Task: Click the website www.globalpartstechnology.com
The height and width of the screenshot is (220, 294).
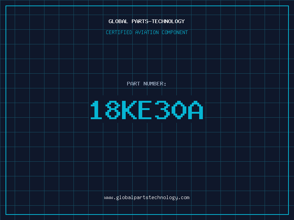Action: [147, 198]
